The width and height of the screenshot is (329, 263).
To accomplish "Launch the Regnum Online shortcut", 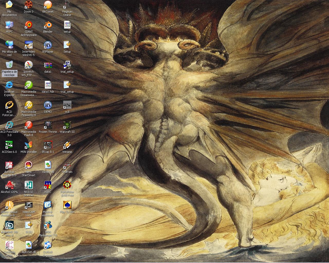I will coord(67,5).
